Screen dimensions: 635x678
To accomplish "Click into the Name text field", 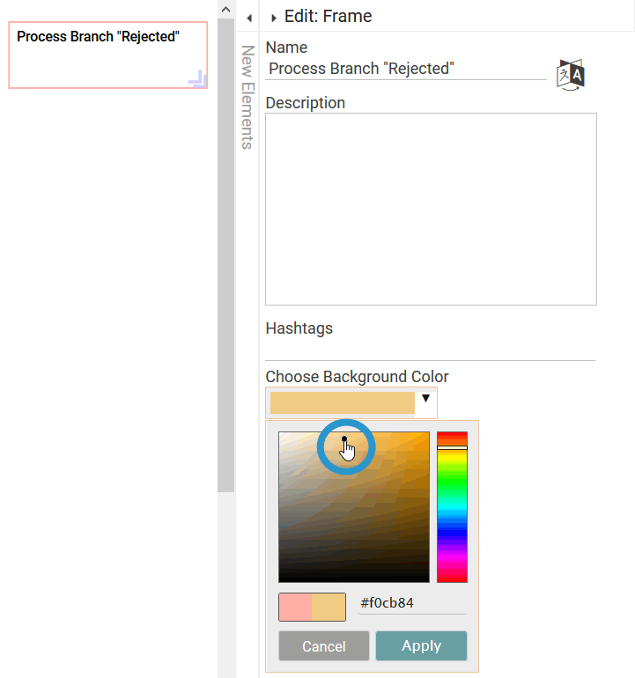I will pos(405,69).
